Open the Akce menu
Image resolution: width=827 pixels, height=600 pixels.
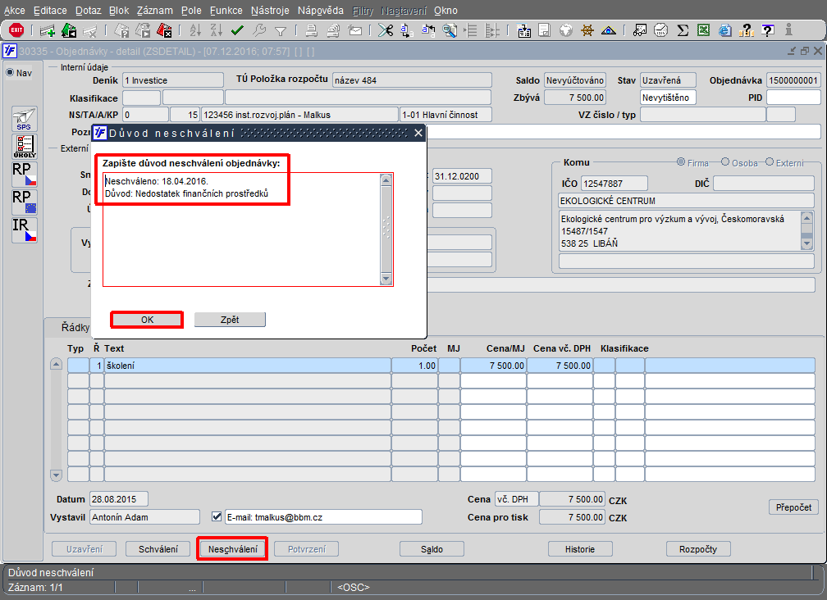click(14, 11)
